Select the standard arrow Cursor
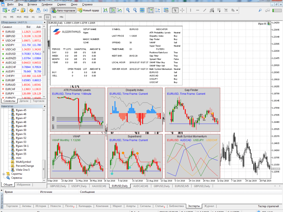The height and width of the screenshot is (212, 283). tap(175, 10)
